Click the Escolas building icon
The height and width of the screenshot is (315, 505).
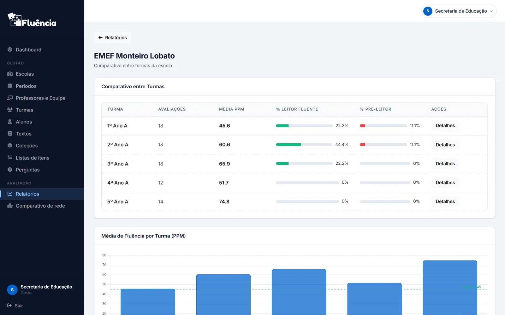click(x=10, y=74)
